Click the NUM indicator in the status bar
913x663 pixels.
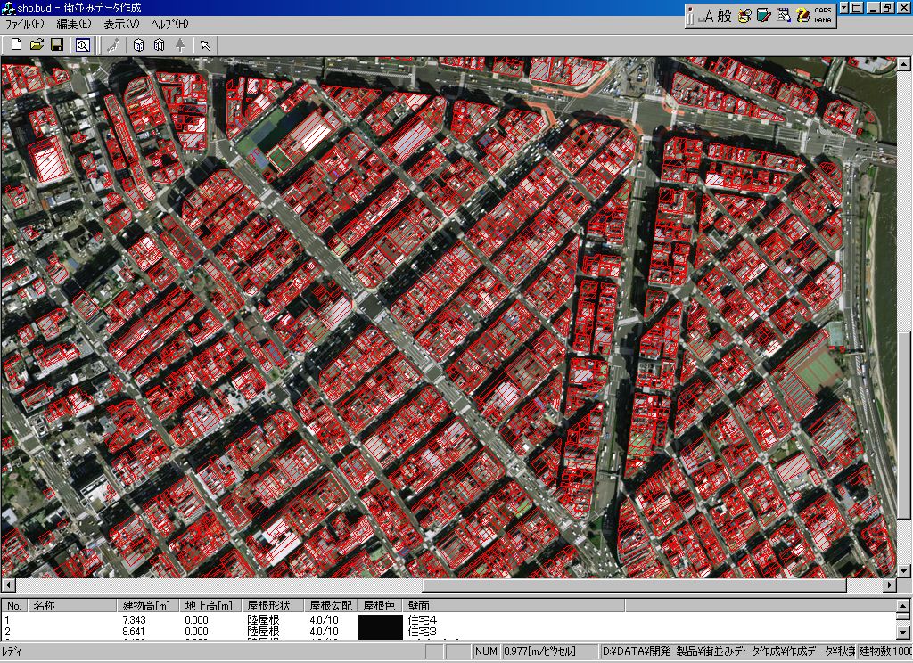tap(486, 651)
